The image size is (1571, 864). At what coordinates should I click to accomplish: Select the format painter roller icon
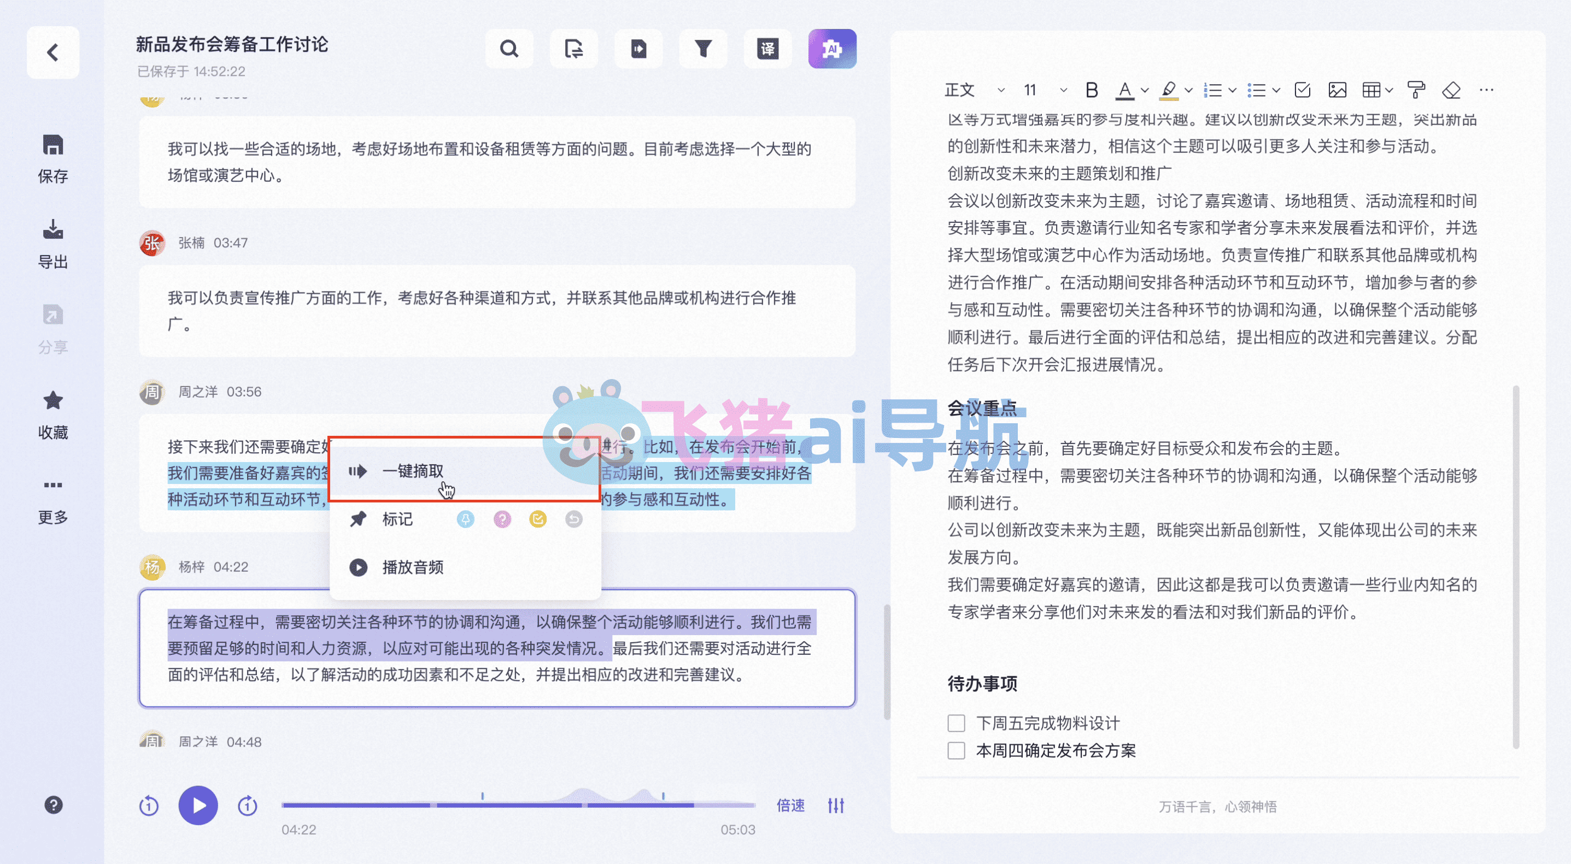click(1416, 90)
